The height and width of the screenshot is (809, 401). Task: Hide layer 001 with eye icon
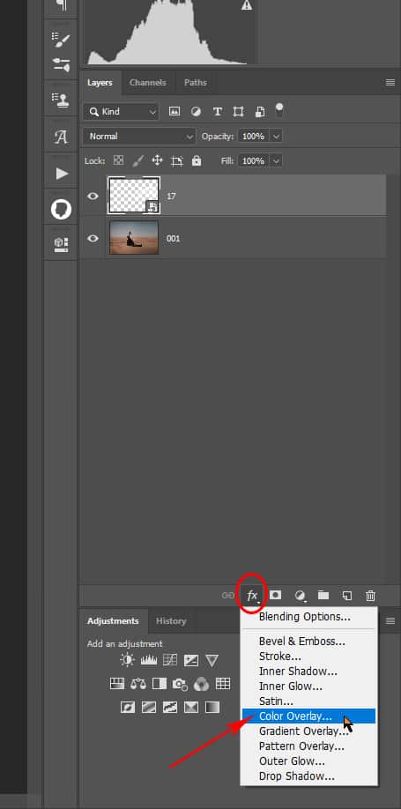pyautogui.click(x=93, y=238)
